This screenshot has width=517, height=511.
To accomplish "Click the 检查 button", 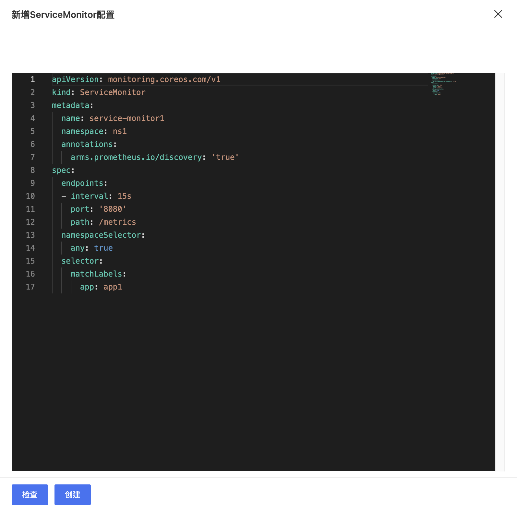I will pos(30,494).
